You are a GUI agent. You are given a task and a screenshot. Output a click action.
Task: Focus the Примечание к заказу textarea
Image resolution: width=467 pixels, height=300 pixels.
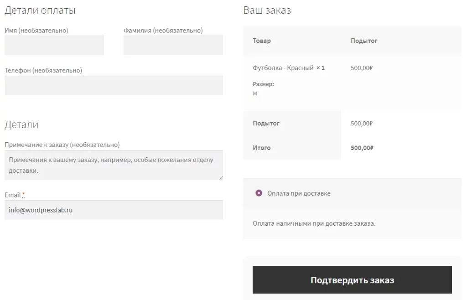click(114, 165)
